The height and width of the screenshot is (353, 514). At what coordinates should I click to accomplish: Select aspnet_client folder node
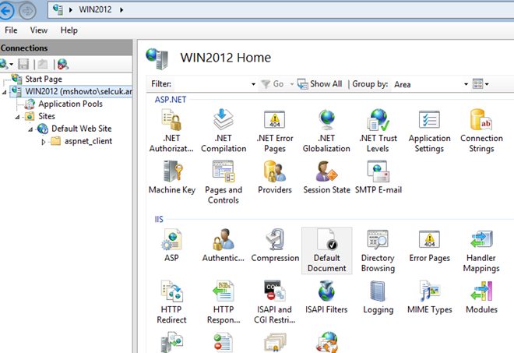click(x=88, y=141)
